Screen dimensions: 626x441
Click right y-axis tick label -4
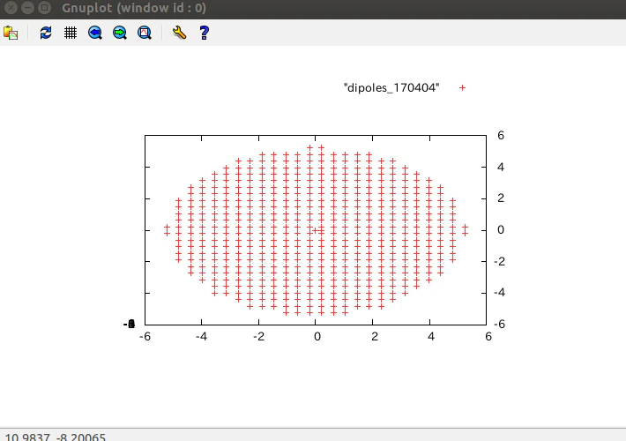pyautogui.click(x=499, y=293)
